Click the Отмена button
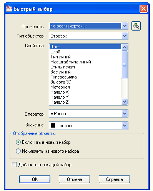 coord(74,179)
